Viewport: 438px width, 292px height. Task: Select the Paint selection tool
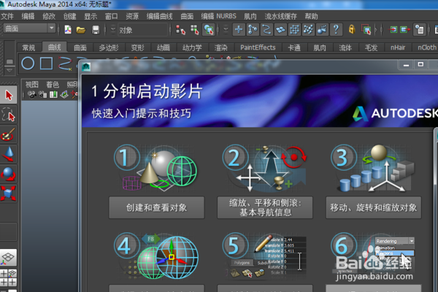[9, 134]
